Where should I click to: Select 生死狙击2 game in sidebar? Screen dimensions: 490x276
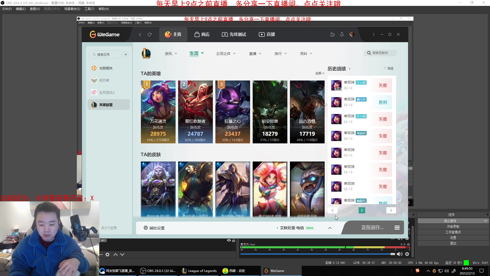108,93
